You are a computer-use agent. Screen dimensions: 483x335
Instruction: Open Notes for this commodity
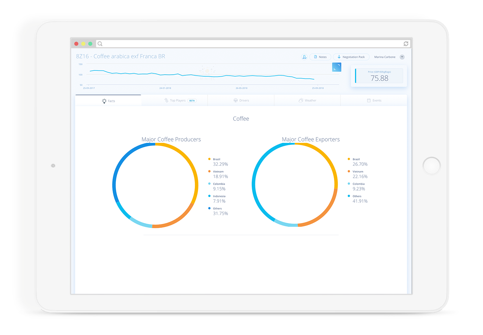(320, 57)
